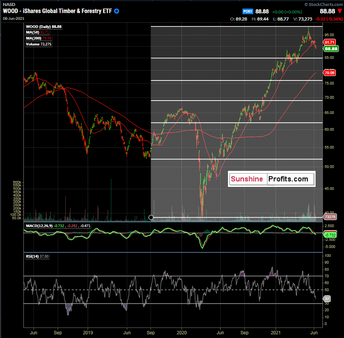Screen dimensions: 344x338
Task: Click the gray 37 RSI axis tag
Action: pyautogui.click(x=327, y=299)
